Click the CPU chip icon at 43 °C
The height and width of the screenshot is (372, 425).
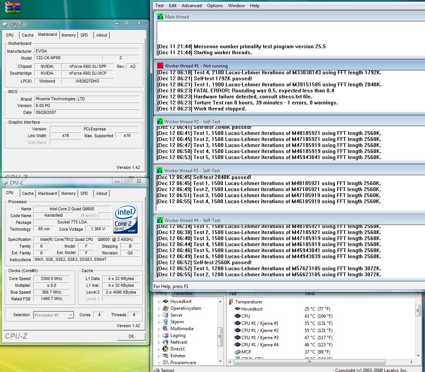point(238,316)
